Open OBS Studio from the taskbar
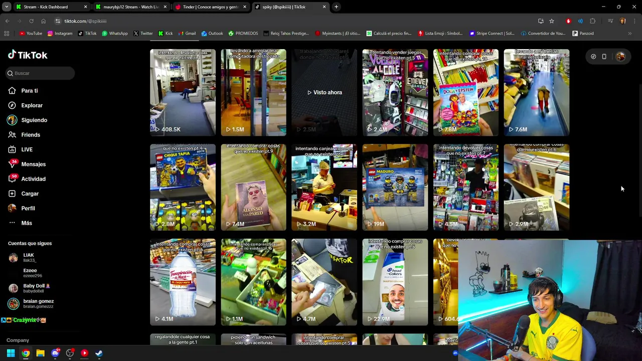Screen dimensions: 642x361 [x=70, y=353]
